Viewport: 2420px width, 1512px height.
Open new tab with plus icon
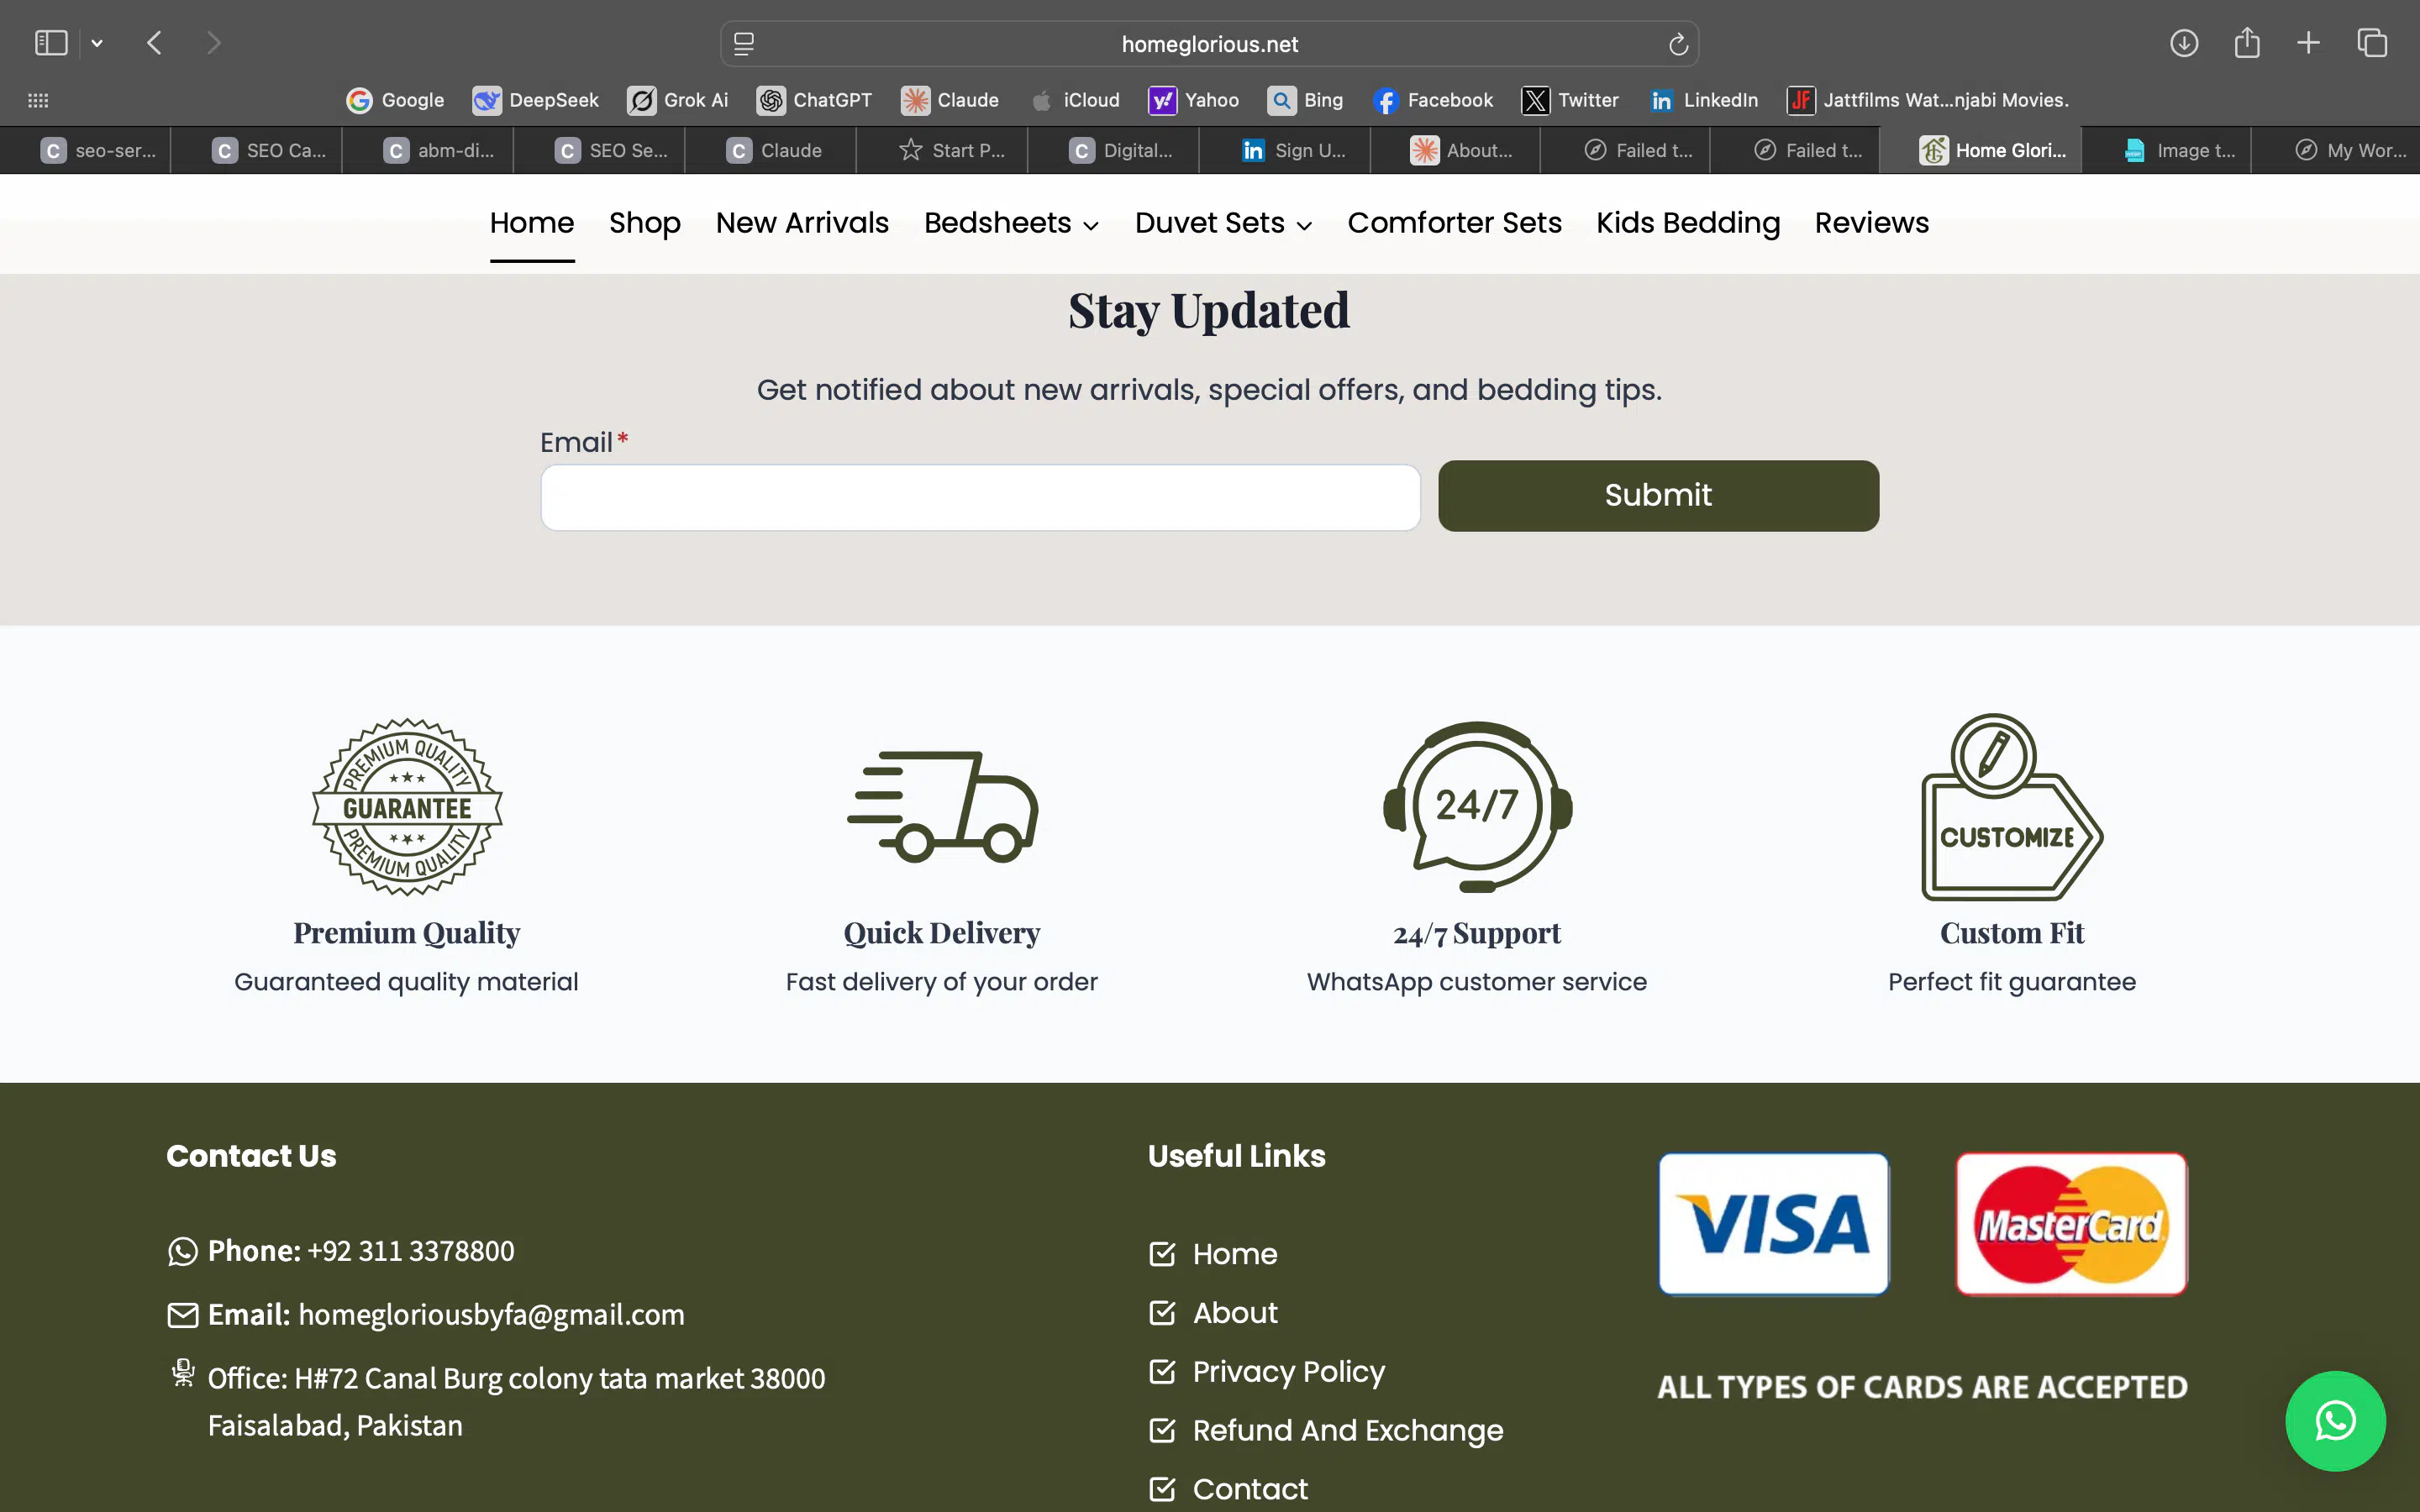(x=2308, y=43)
